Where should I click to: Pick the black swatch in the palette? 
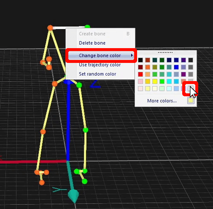coord(140,60)
